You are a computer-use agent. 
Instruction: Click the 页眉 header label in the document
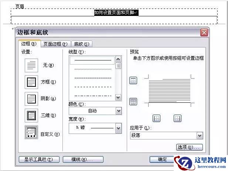point(20,6)
